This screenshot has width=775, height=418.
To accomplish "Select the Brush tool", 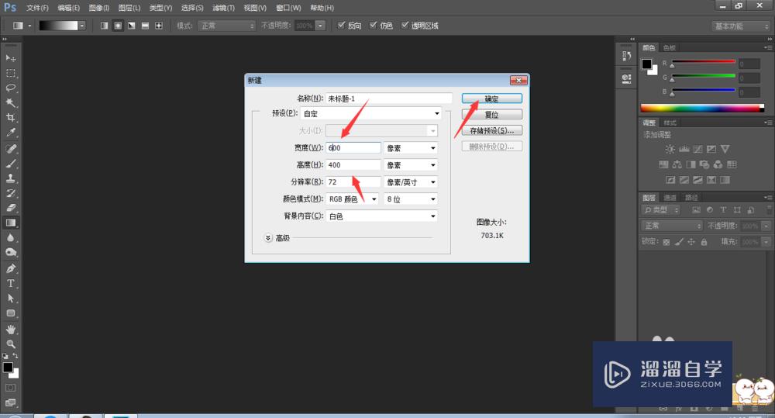I will (10, 163).
